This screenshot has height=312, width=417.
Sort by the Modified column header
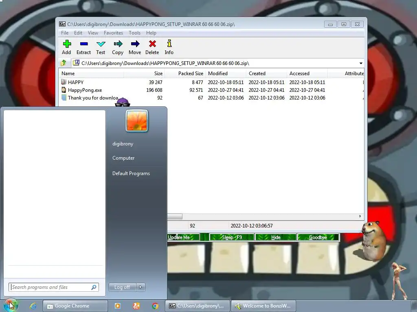(x=226, y=74)
